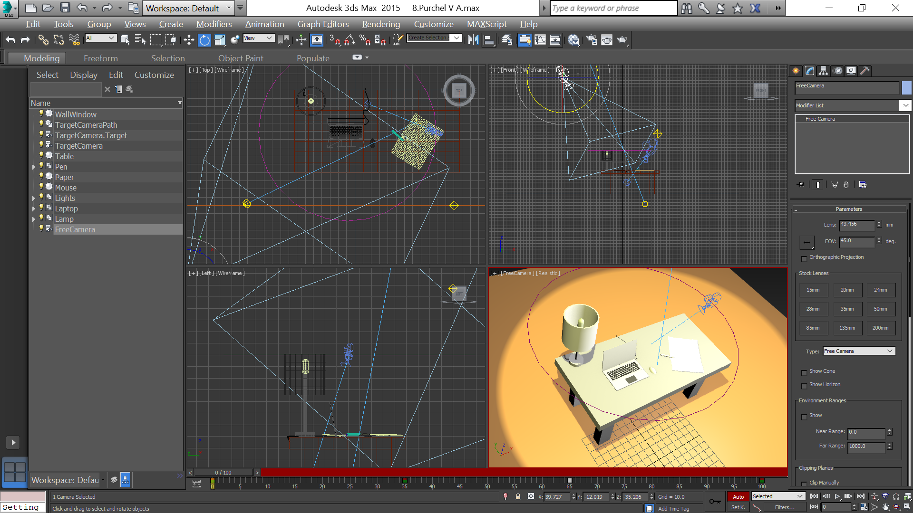
Task: Toggle visibility bulb for WallWindow
Action: point(41,114)
